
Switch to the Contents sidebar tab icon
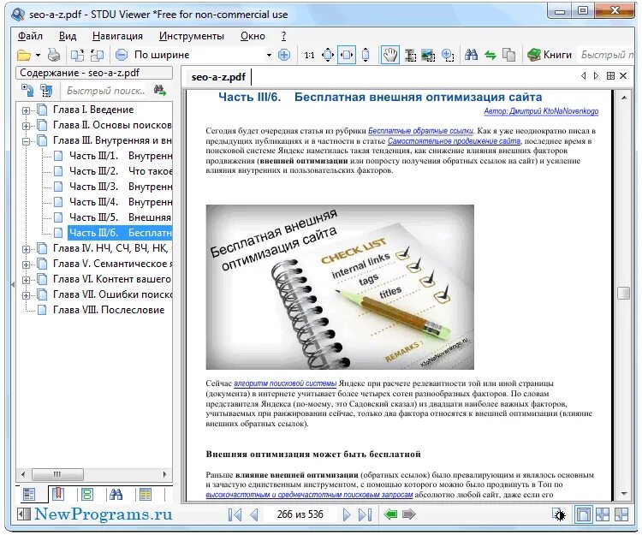point(29,495)
